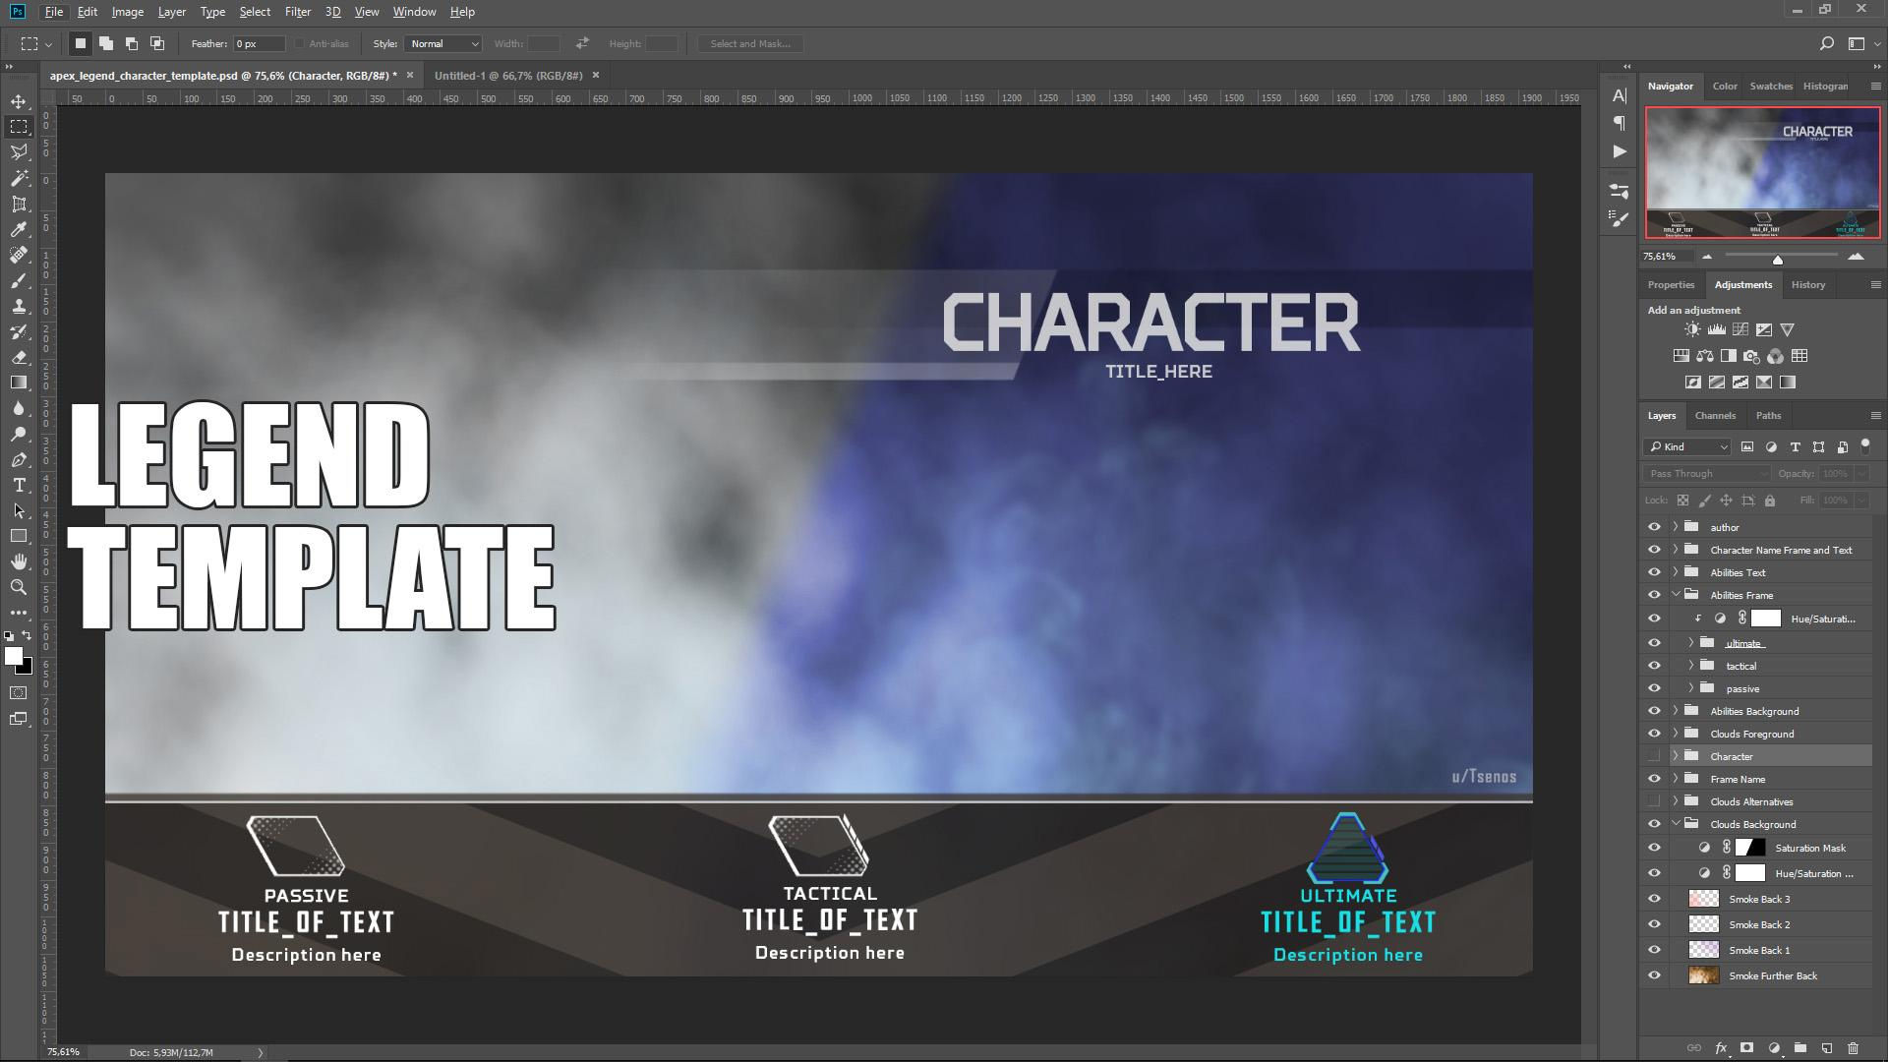This screenshot has width=1888, height=1062.
Task: Click the Add layer style fx icon
Action: coord(1721,1048)
